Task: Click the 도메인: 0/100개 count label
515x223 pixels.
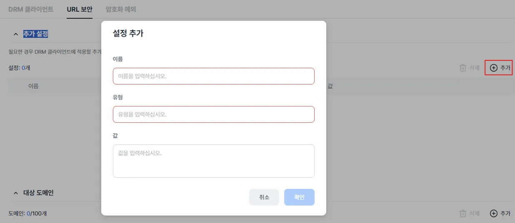Action: (27, 213)
